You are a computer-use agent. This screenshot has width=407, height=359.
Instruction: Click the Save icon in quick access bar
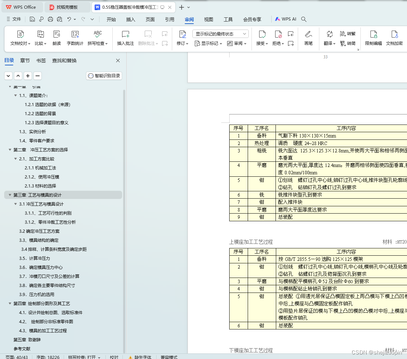32,19
